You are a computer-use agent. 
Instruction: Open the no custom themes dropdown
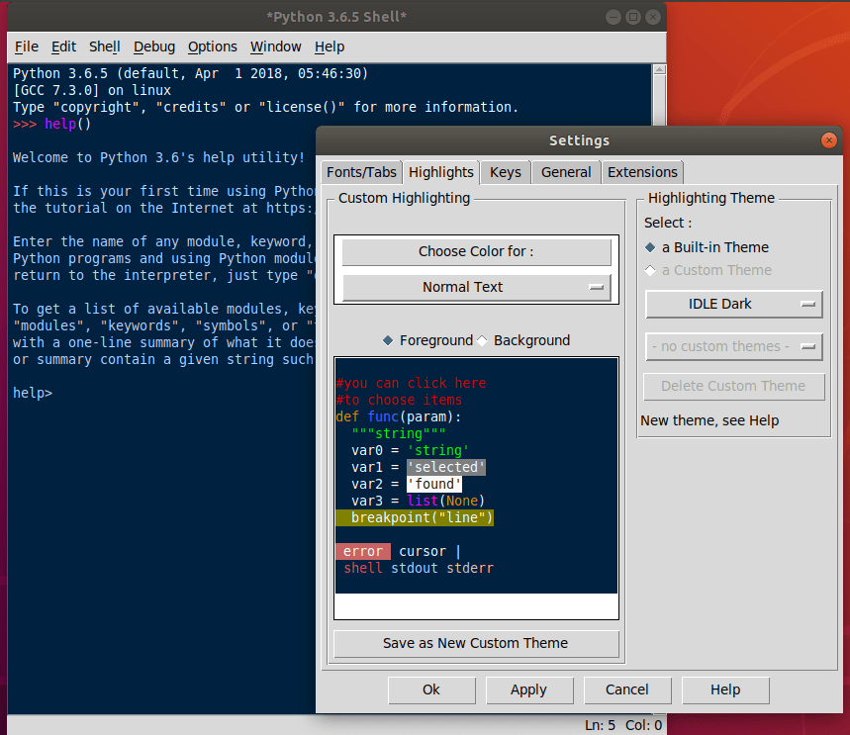point(734,346)
